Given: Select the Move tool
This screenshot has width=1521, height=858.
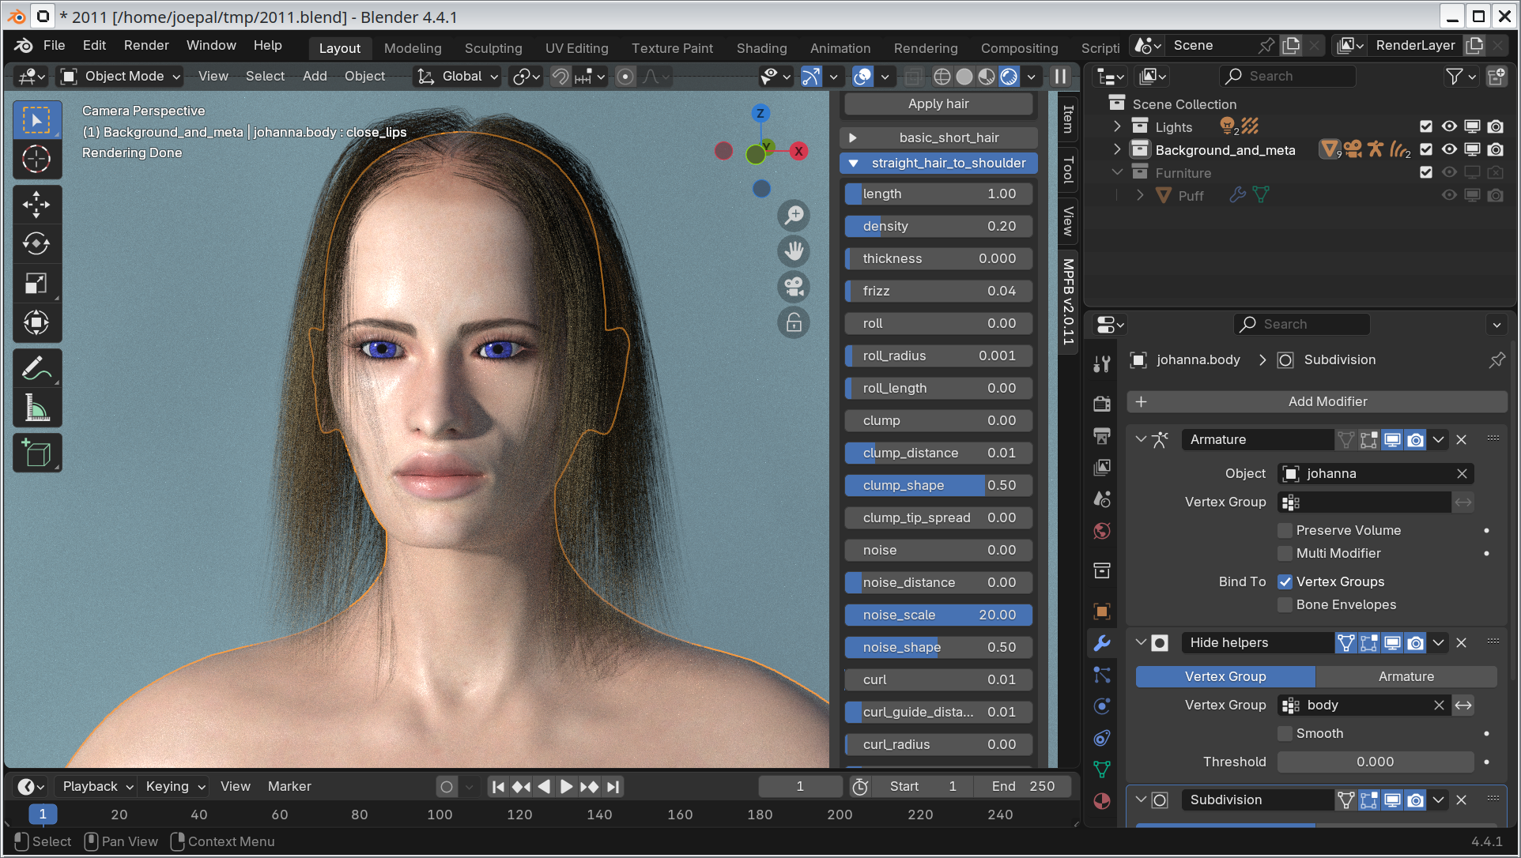Looking at the screenshot, I should [36, 205].
